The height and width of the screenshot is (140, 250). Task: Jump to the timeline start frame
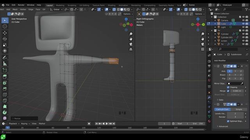[x=96, y=124]
